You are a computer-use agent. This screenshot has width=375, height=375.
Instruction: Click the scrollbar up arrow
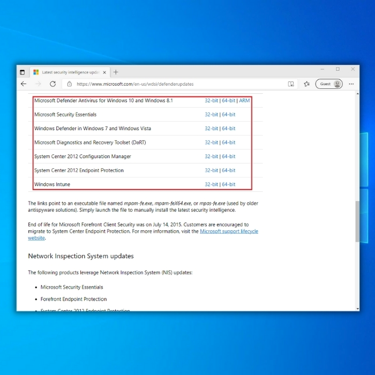point(357,94)
